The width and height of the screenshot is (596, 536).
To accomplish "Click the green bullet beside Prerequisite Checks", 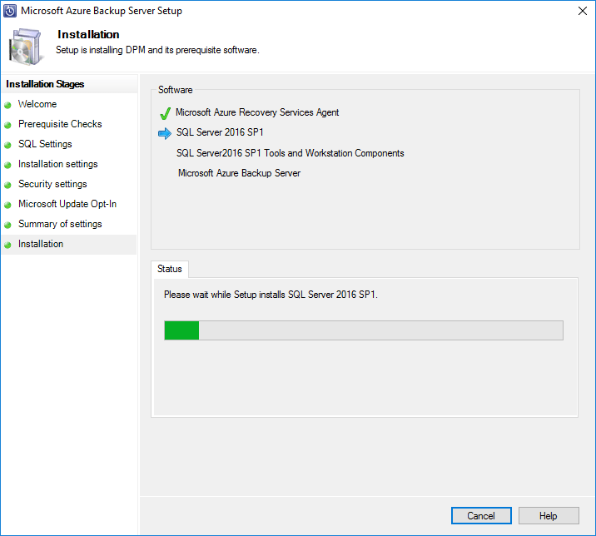I will pos(7,125).
